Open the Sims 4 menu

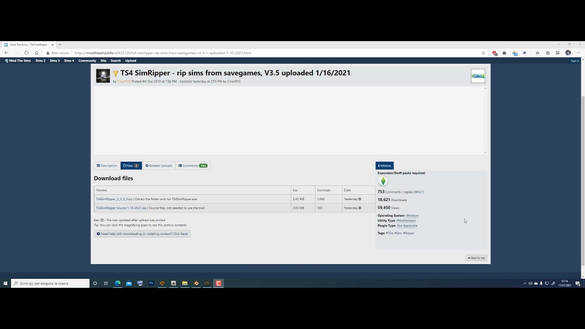click(x=69, y=61)
